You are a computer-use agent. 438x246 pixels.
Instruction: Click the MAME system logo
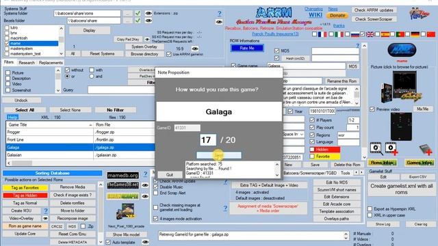coord(402,50)
